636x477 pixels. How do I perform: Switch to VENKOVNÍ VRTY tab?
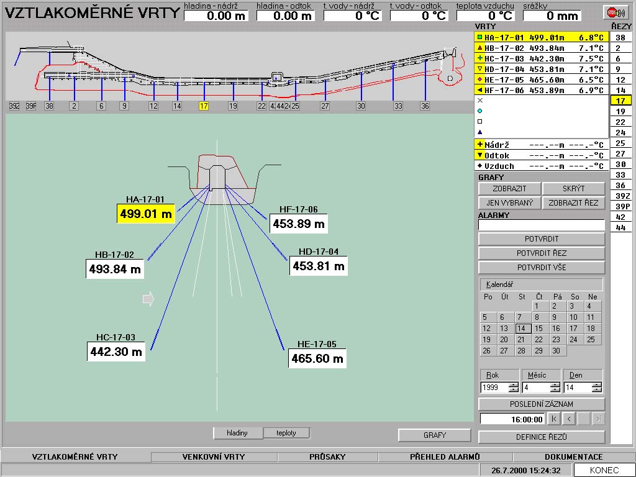214,457
